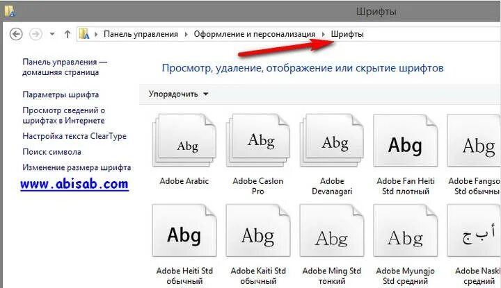Image resolution: width=501 pixels, height=288 pixels.
Task: Open Оформление и персонализация breadcrumb
Action: (x=255, y=34)
